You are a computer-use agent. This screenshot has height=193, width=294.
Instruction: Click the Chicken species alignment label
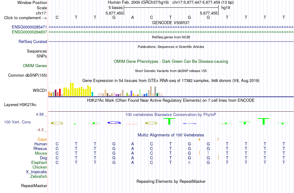40,167
